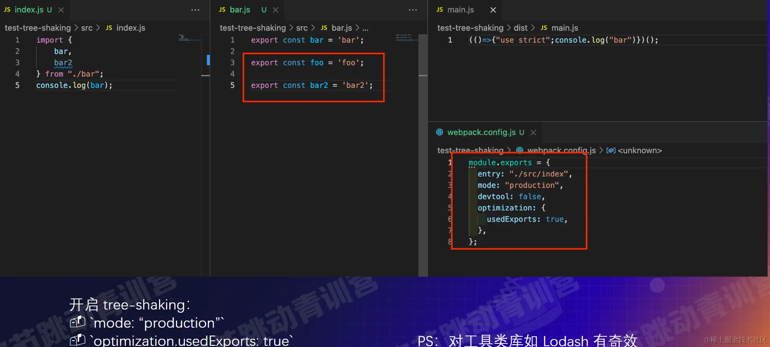The width and height of the screenshot is (770, 347).
Task: Close the webpack.config.js tab
Action: click(x=533, y=133)
